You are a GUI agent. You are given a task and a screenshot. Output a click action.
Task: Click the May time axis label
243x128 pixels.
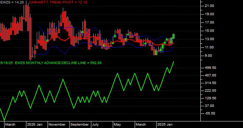pyautogui.click(x=117, y=125)
